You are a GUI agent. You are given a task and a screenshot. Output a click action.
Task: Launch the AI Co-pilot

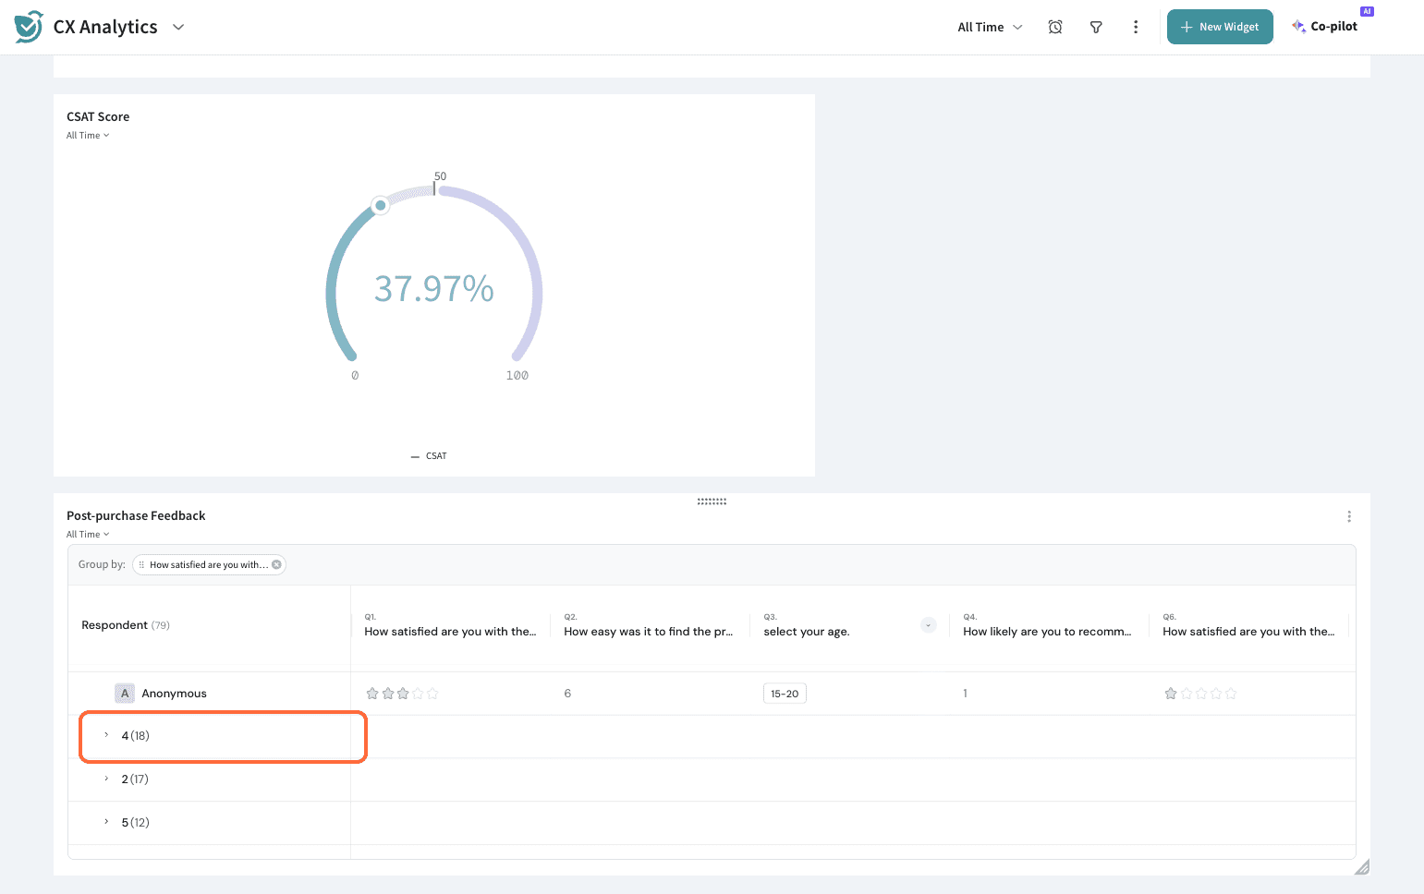(1326, 27)
